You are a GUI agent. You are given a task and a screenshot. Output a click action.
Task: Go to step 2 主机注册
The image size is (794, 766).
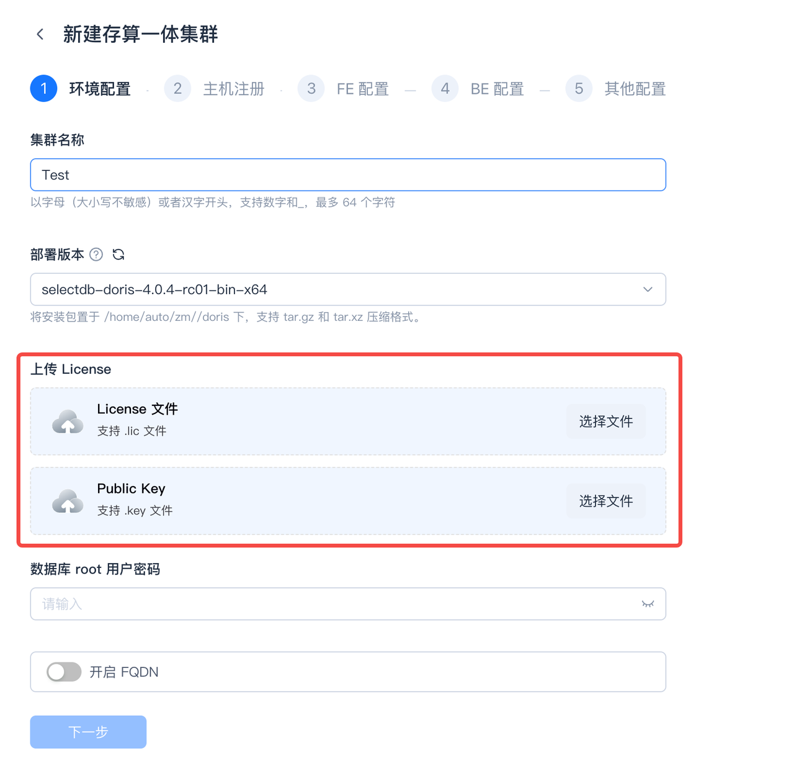click(x=177, y=89)
